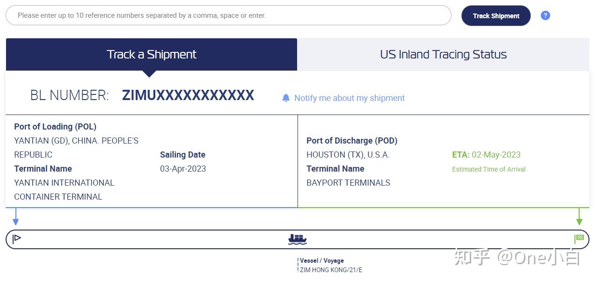Open the blue question mark help icon
The width and height of the screenshot is (596, 281).
click(x=545, y=15)
